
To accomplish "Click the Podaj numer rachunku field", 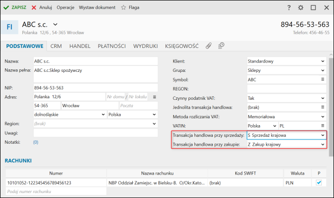I will click(x=56, y=191).
